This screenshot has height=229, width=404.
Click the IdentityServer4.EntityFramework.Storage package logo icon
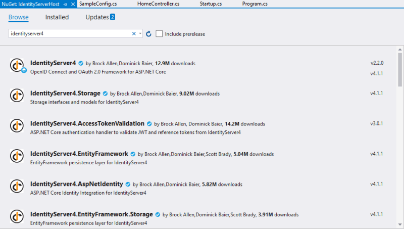(17, 216)
